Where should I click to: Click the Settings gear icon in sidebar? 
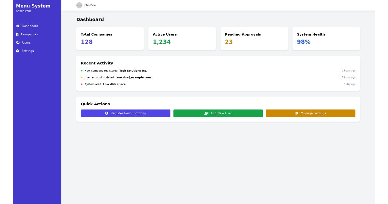pyautogui.click(x=17, y=51)
